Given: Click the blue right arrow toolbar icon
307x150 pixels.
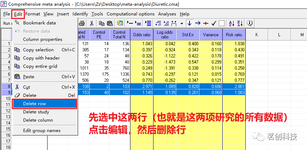Looking at the screenshot, I should 198,23.
